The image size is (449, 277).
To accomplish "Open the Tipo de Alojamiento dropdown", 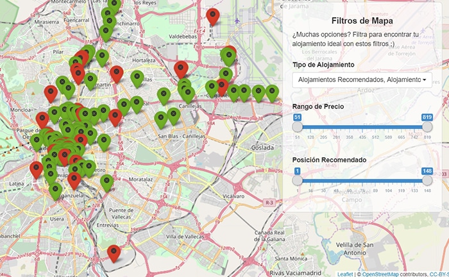I will pos(362,80).
